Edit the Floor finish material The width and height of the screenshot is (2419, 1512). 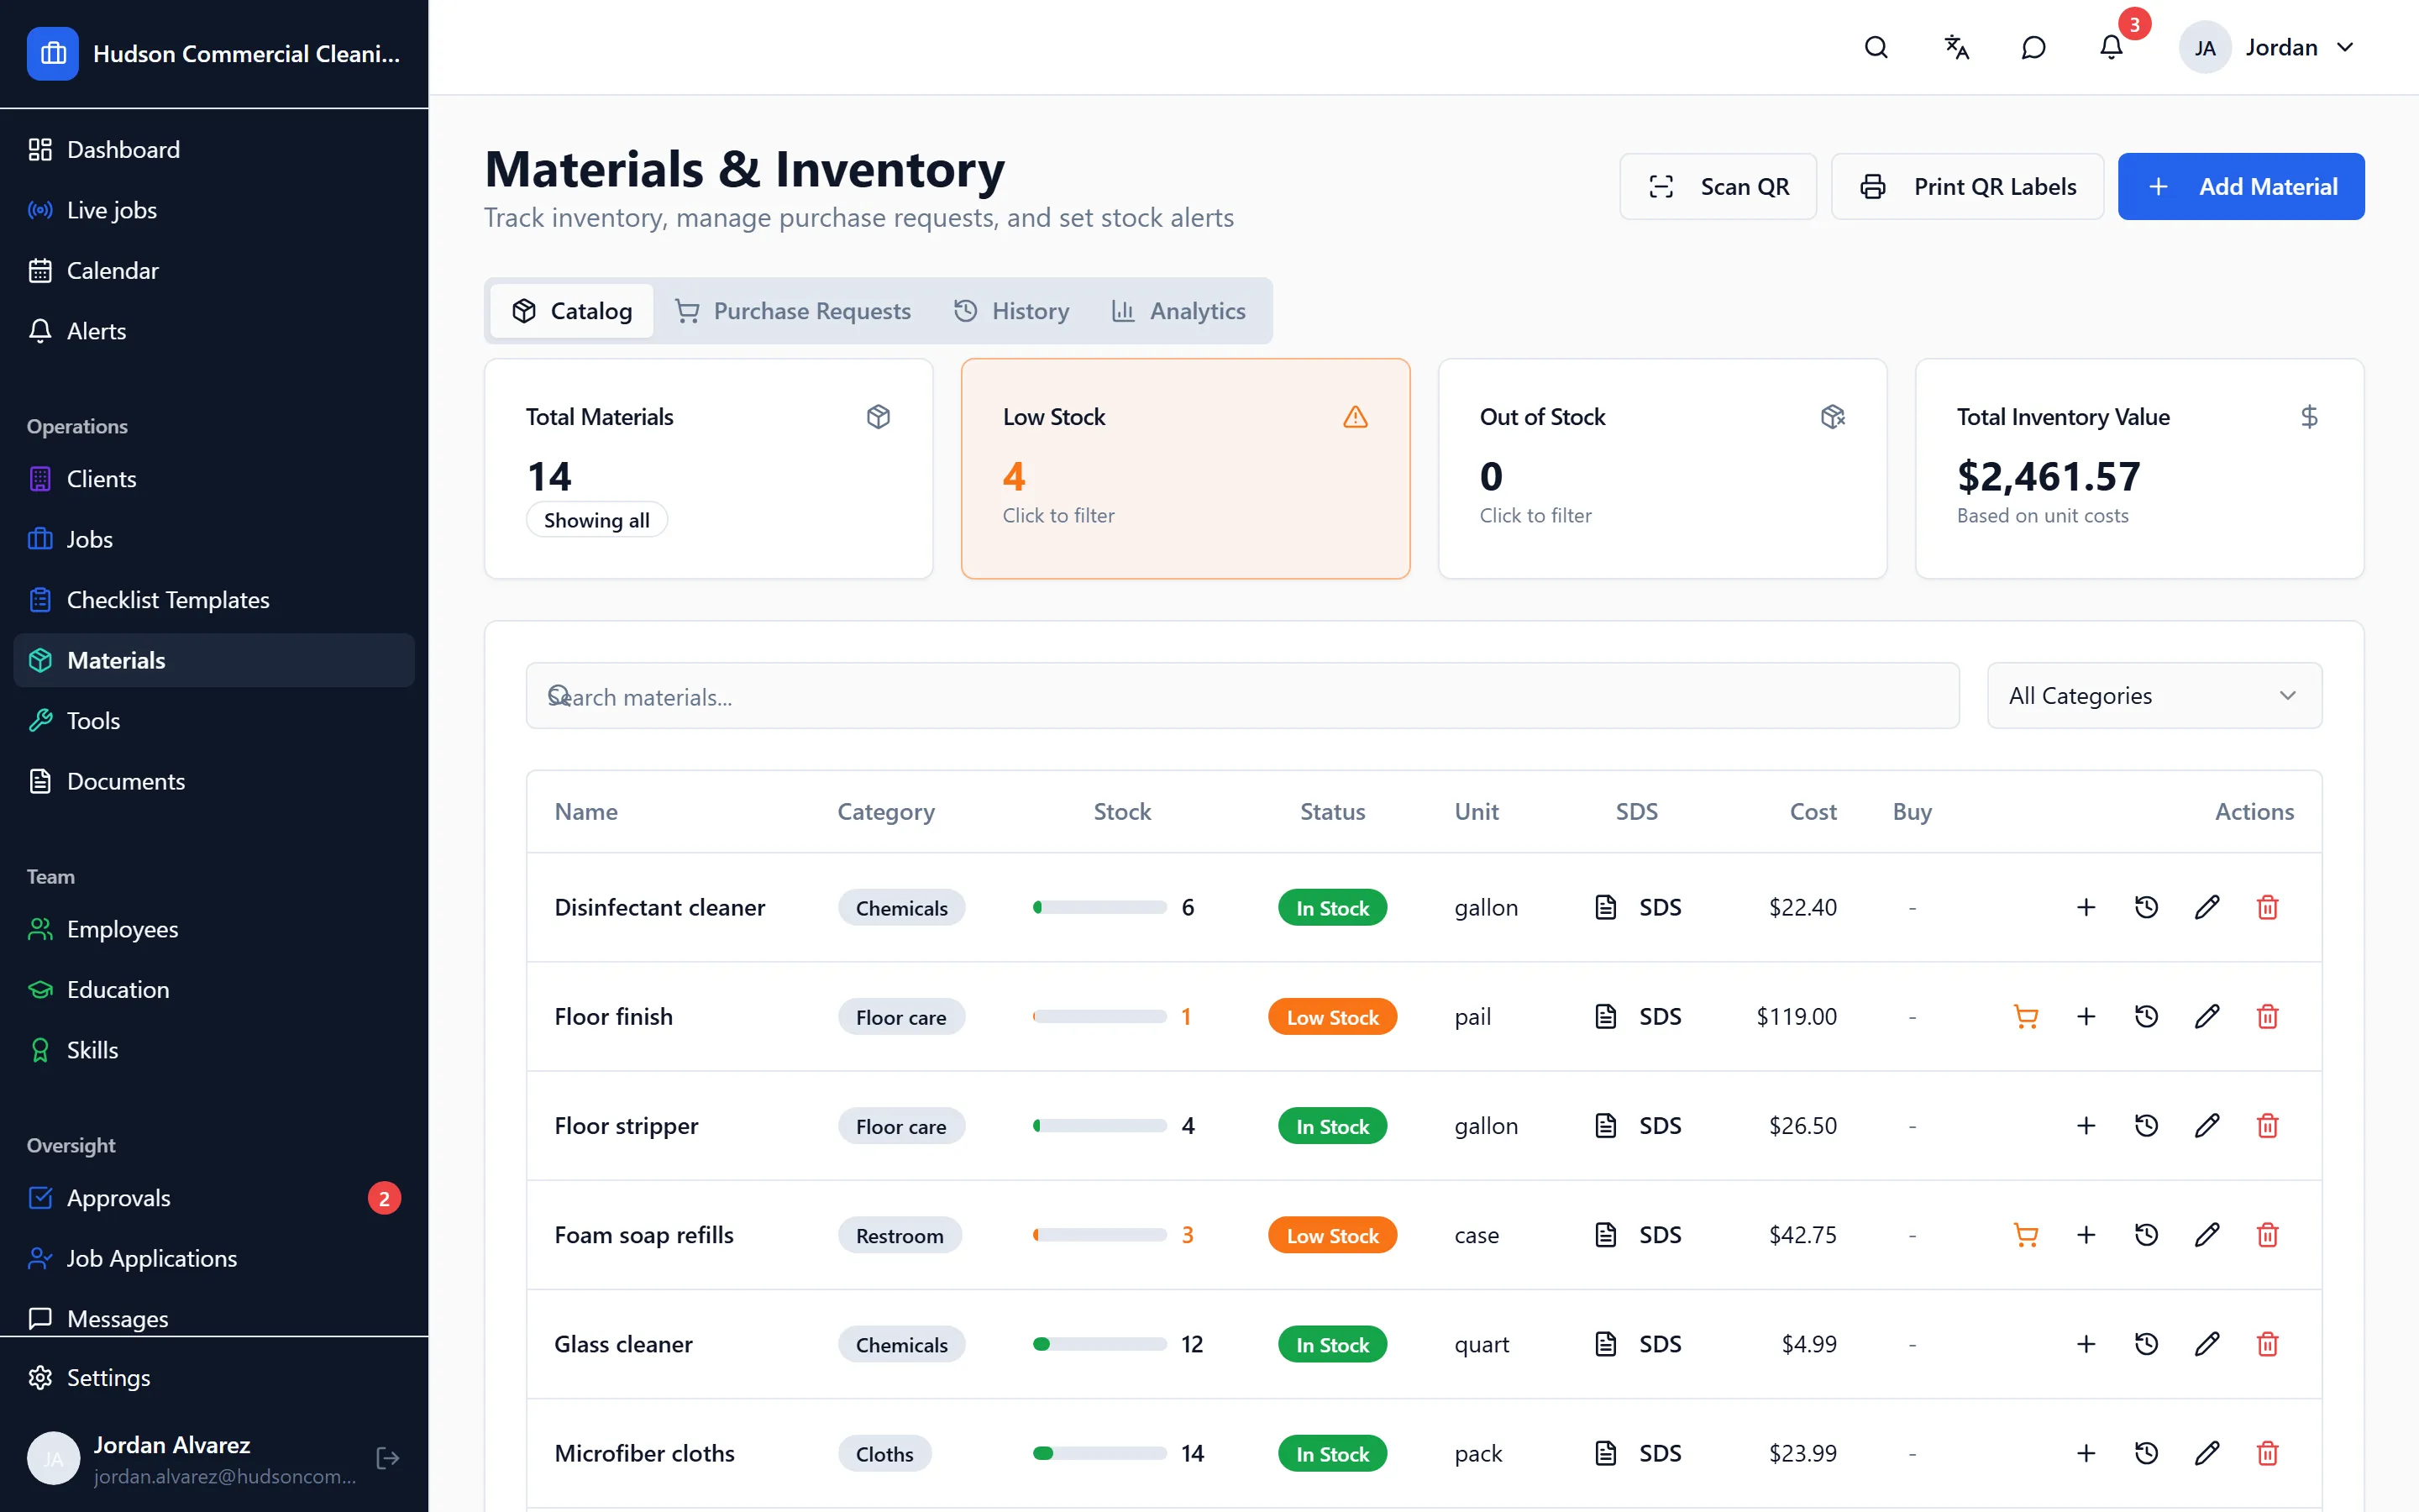(x=2207, y=1016)
